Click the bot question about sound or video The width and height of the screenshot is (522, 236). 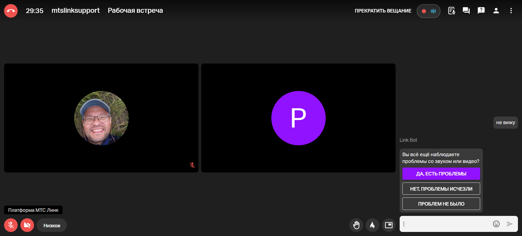point(441,158)
